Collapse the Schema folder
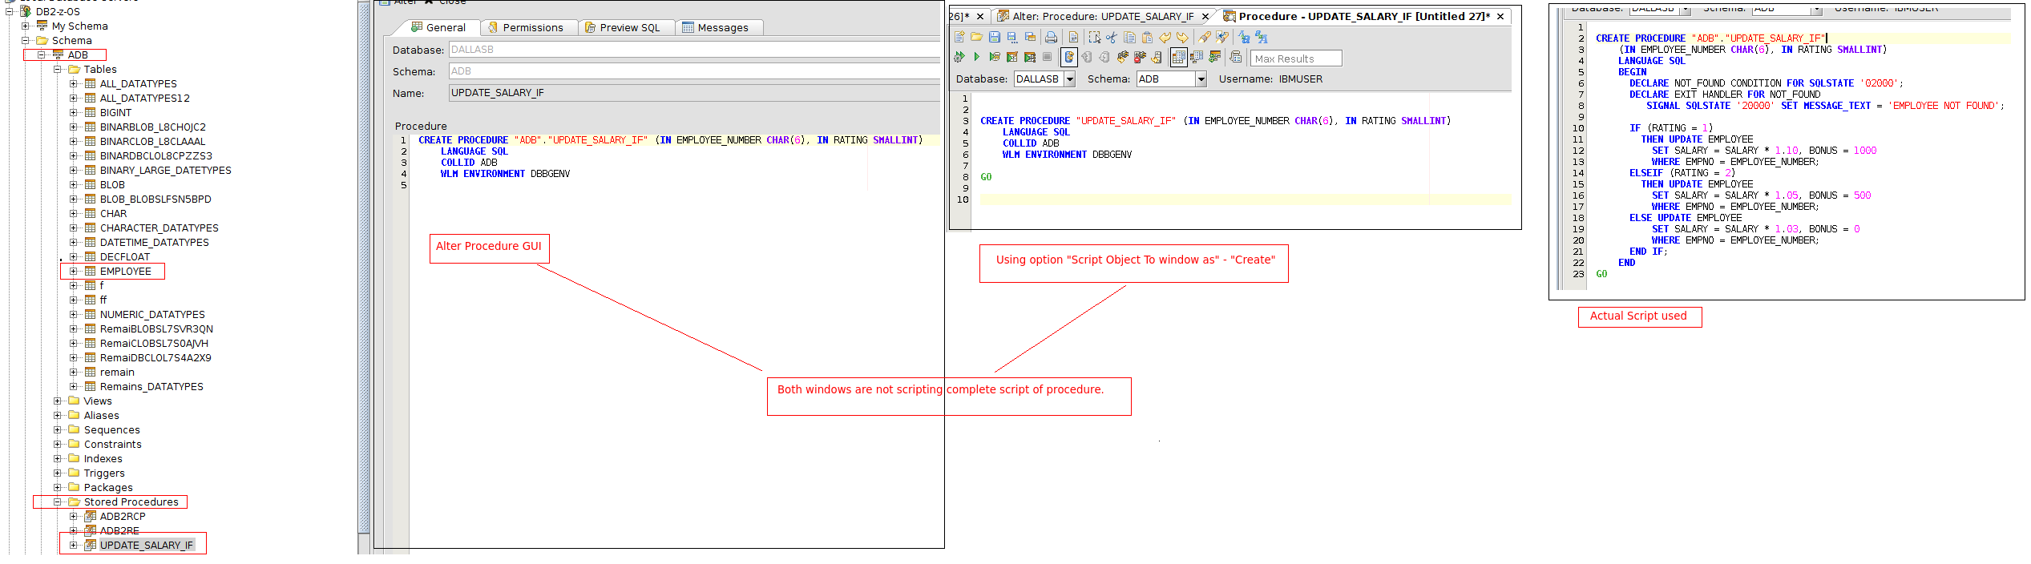Screen dimensions: 2031x564 tap(26, 40)
